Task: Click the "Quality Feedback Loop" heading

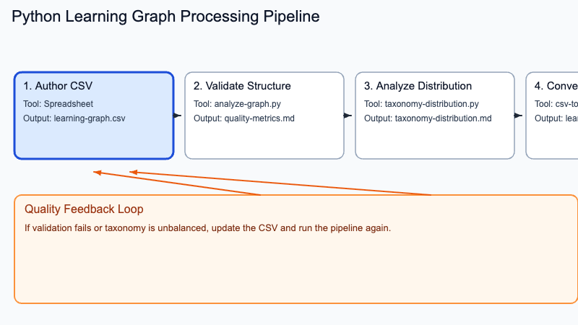Action: tap(84, 209)
